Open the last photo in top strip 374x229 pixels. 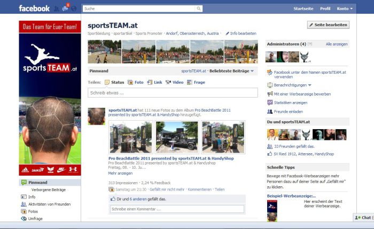pyautogui.click(x=241, y=52)
